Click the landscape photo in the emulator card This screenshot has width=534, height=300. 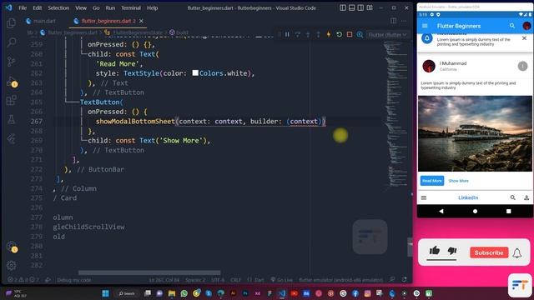coord(475,133)
